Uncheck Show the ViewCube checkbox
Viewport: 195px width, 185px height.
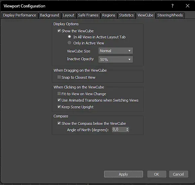pos(59,31)
